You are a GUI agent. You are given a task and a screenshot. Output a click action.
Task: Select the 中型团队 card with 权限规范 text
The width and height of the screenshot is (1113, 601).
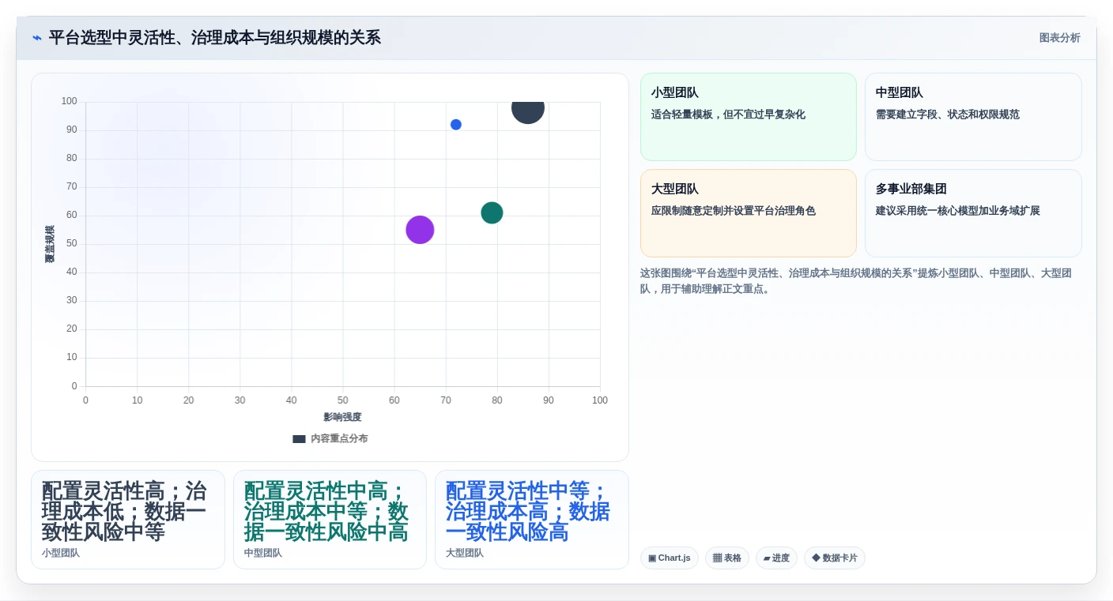click(973, 117)
